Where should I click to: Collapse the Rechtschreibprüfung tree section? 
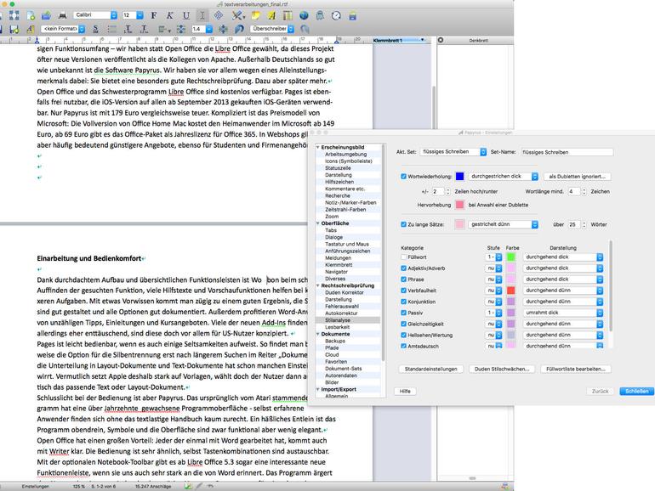(x=317, y=285)
